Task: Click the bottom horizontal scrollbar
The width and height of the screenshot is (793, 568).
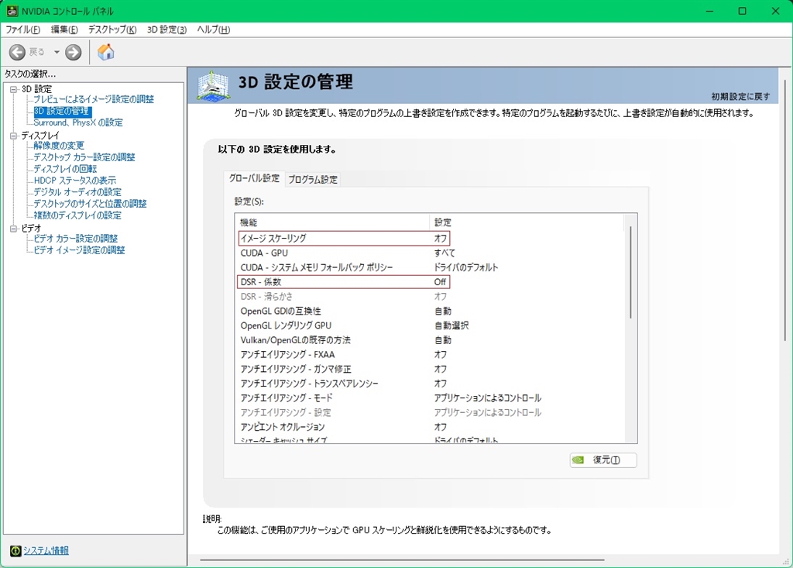Action: pyautogui.click(x=402, y=560)
